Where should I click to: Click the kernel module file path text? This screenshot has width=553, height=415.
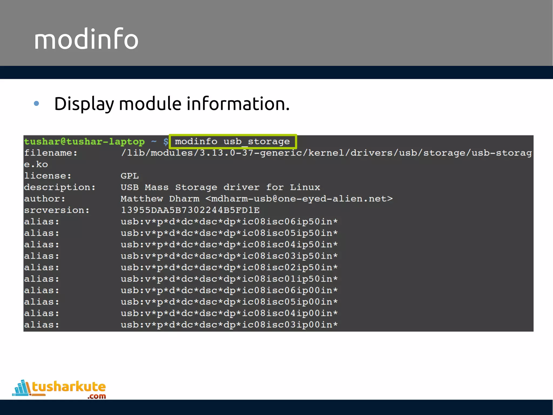click(326, 153)
